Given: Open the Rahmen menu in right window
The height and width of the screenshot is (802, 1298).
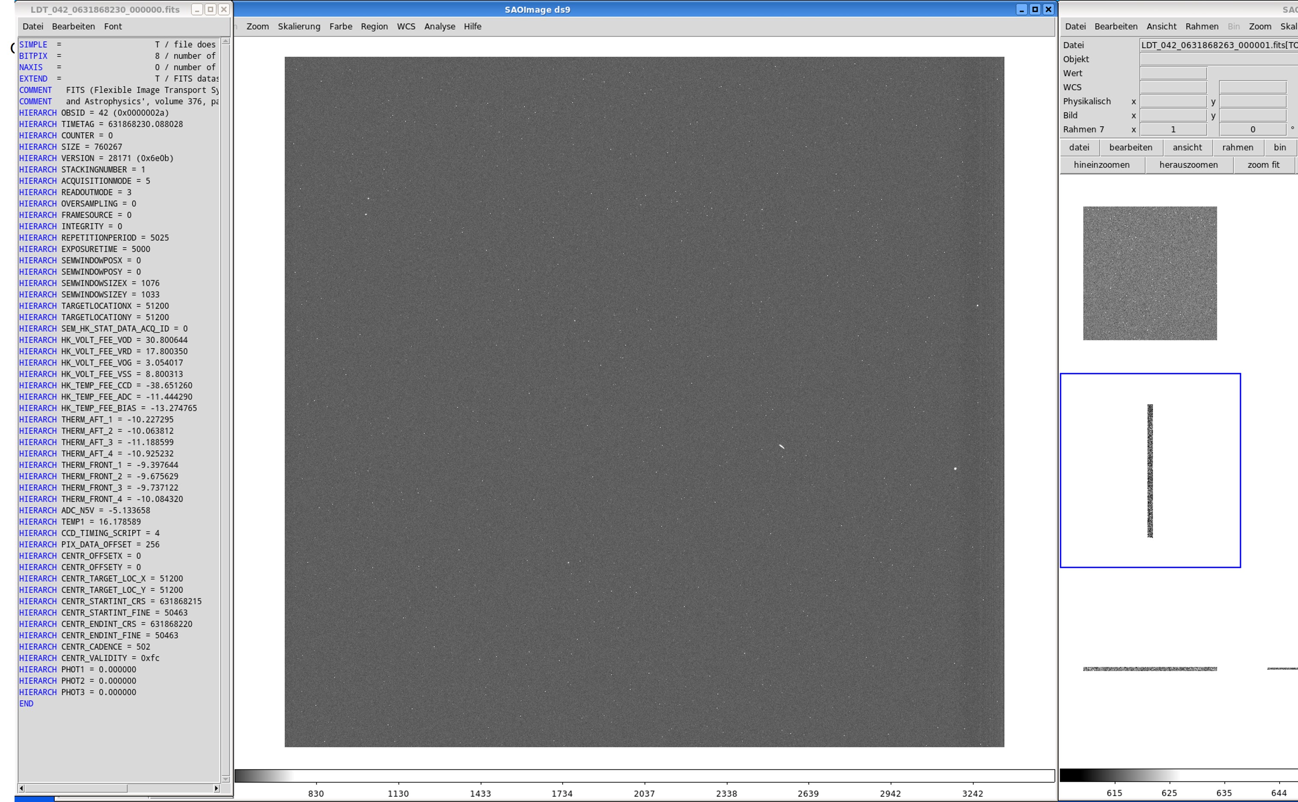Looking at the screenshot, I should [1201, 27].
